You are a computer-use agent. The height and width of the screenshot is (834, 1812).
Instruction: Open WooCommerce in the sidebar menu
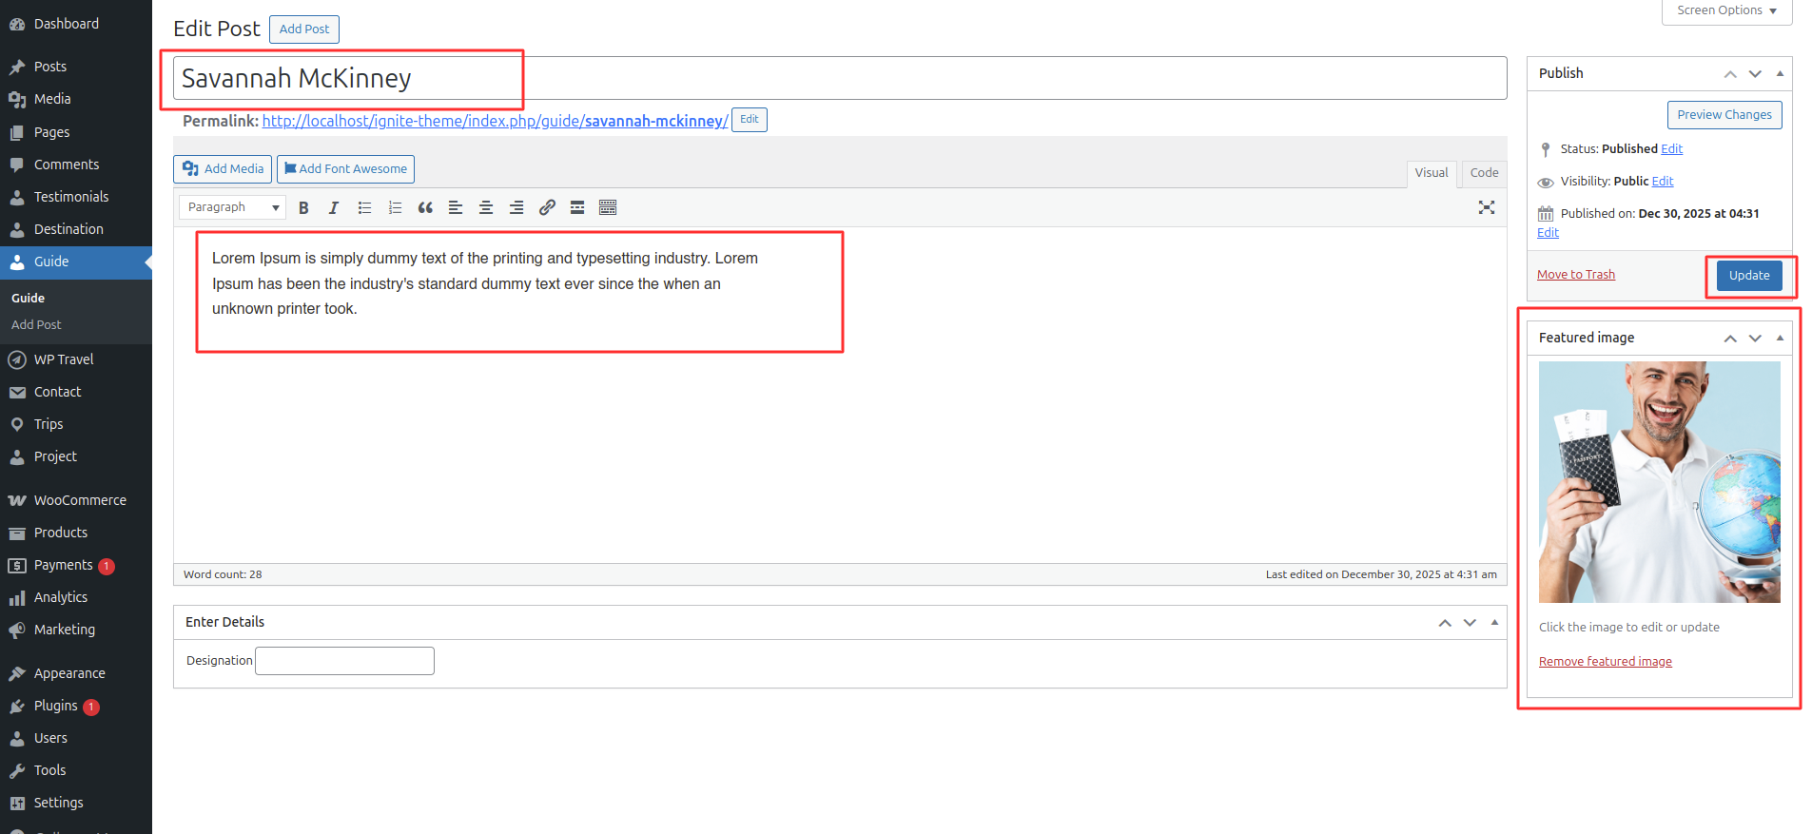80,500
